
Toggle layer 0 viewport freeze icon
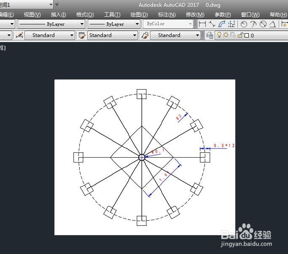(x=233, y=35)
